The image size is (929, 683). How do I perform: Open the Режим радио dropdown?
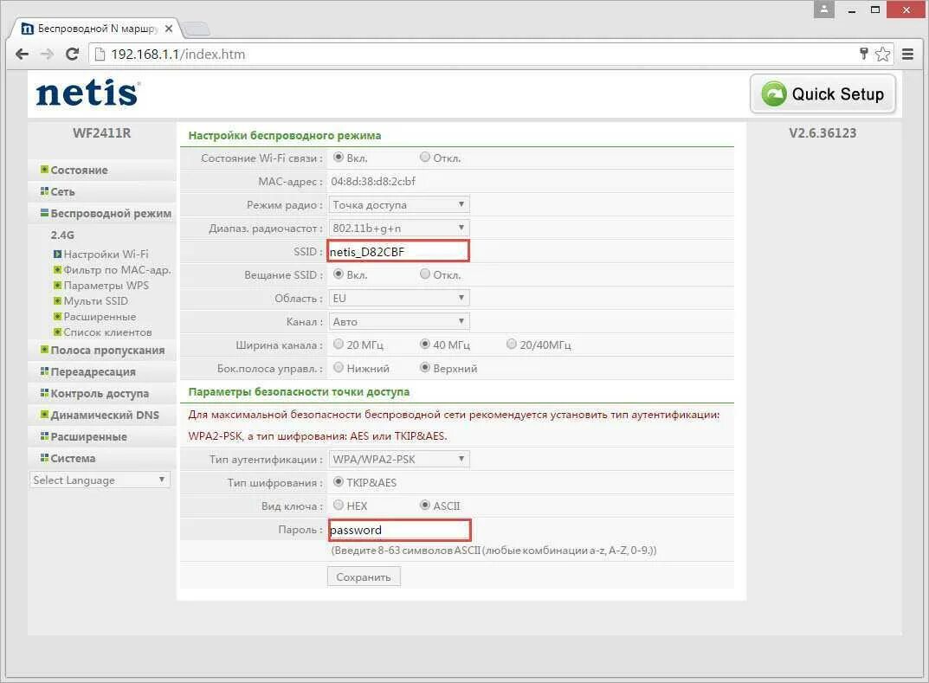399,205
